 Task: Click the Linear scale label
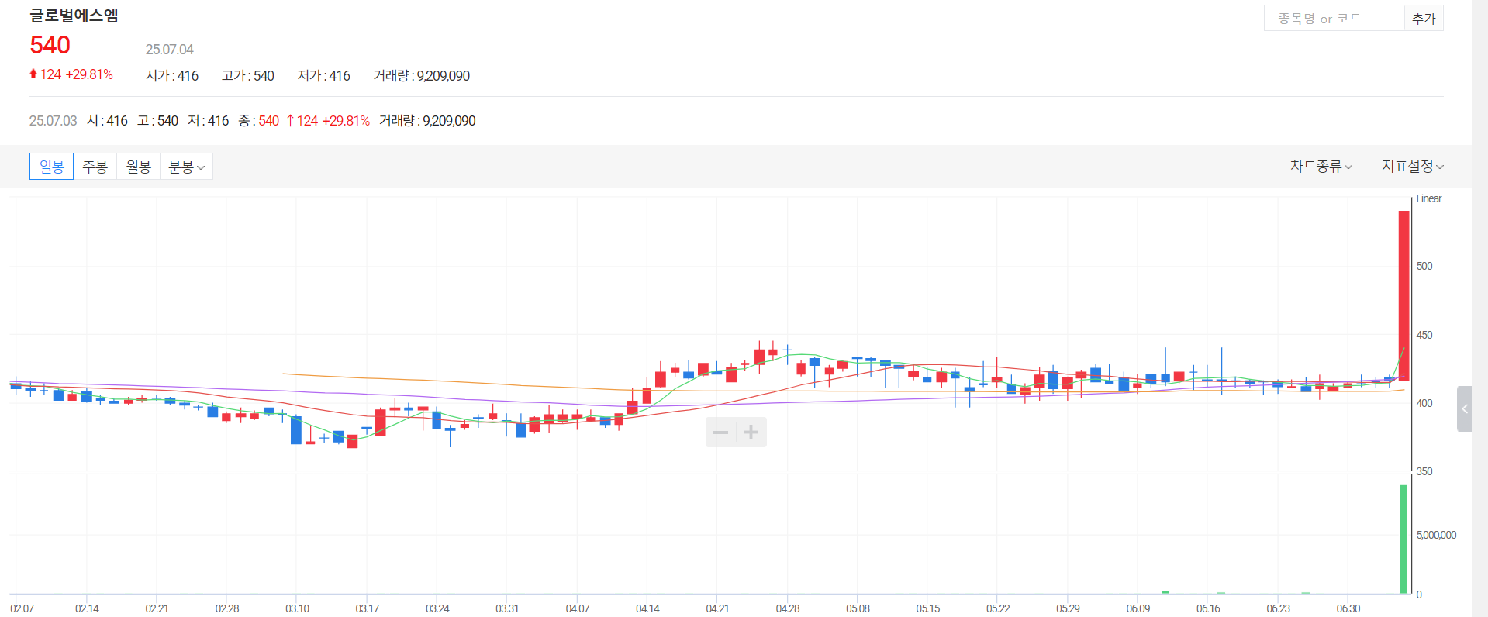point(1428,198)
